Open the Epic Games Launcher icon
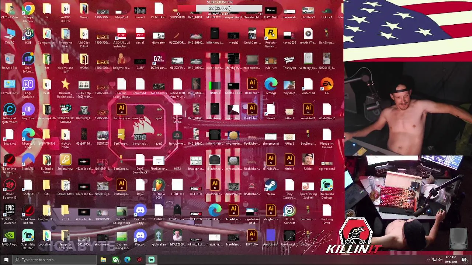Image resolution: width=472 pixels, height=265 pixels. [9, 211]
